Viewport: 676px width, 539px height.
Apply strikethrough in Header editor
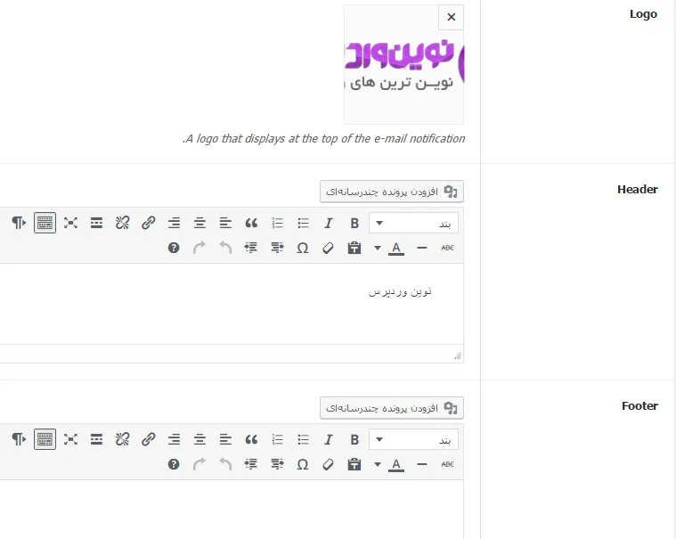pos(447,248)
